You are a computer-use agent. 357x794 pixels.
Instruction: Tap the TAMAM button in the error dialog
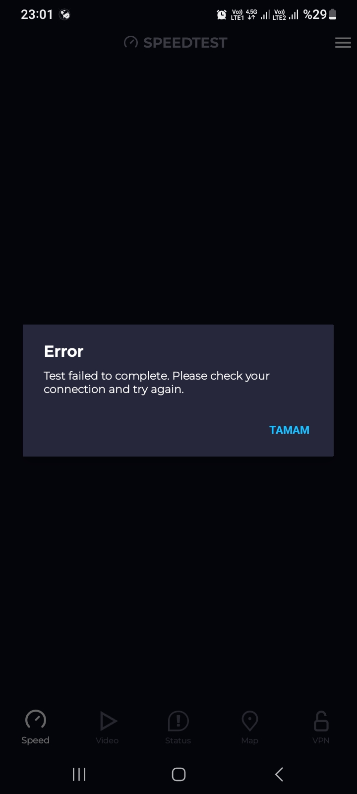coord(289,430)
